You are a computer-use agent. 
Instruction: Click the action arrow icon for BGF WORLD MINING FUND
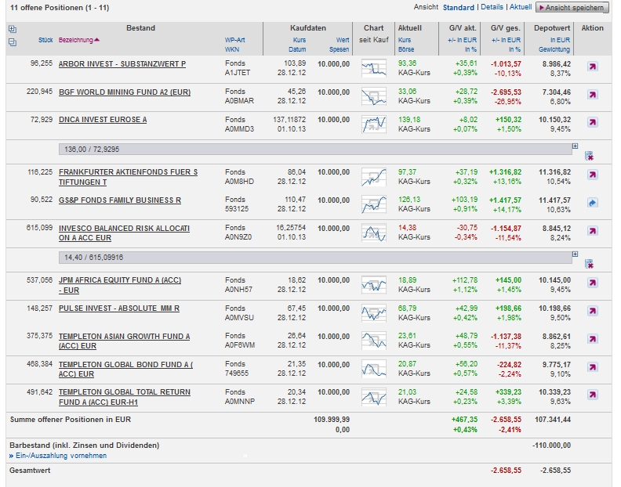coord(592,96)
